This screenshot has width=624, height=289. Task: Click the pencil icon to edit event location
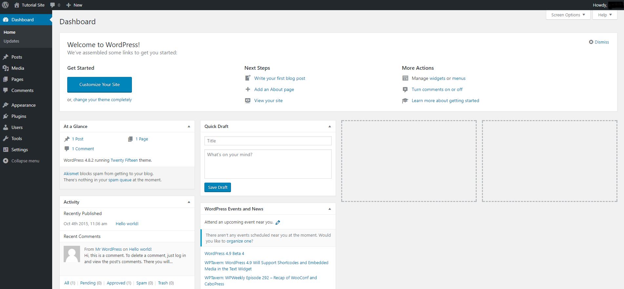pos(278,222)
